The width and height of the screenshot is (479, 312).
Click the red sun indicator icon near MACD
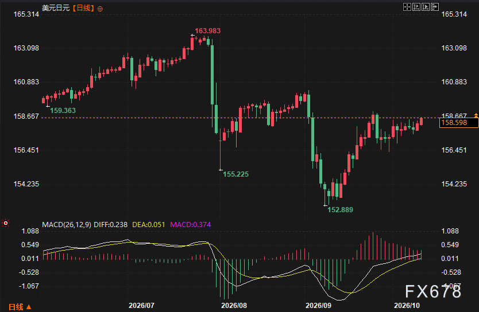6,224
